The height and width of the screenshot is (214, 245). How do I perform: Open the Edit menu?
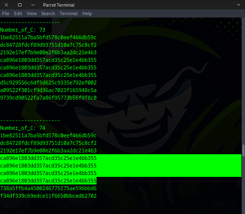18,14
